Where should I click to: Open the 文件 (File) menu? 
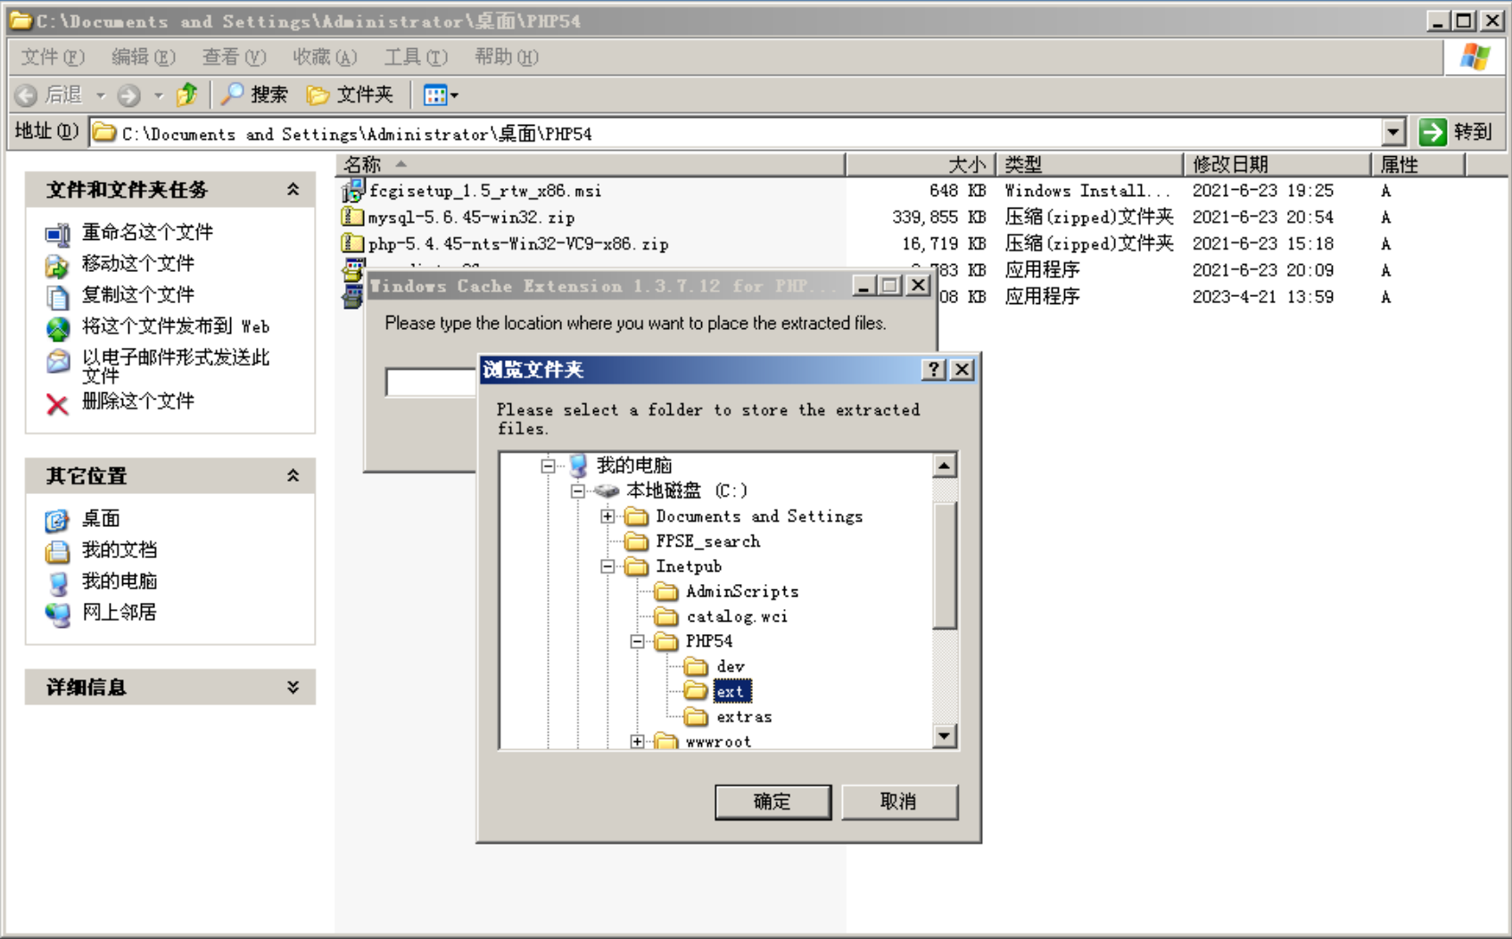click(x=53, y=57)
